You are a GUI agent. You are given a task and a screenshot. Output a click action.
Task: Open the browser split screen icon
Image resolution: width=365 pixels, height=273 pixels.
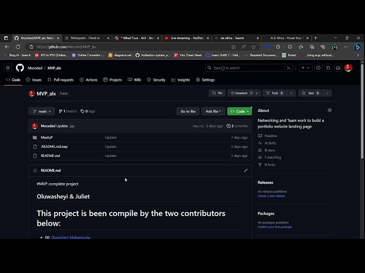290,47
